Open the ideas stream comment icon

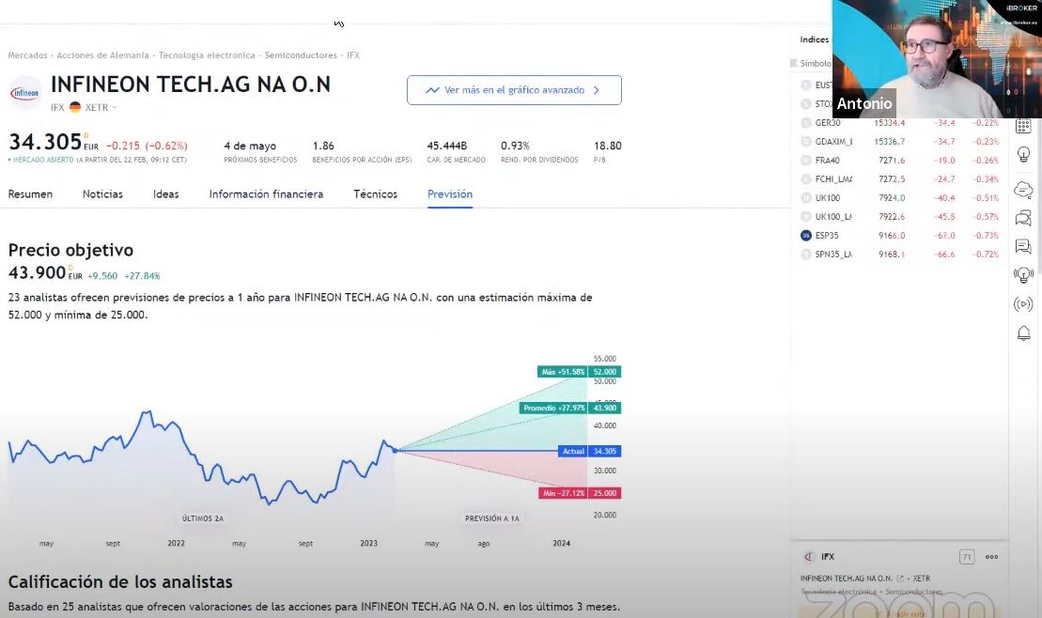coord(1023,247)
